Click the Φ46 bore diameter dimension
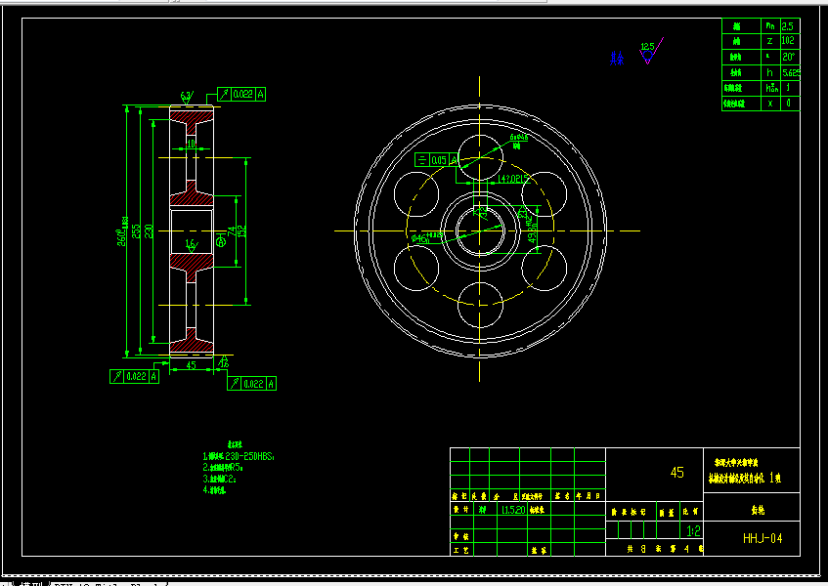This screenshot has width=828, height=586. pyautogui.click(x=426, y=238)
